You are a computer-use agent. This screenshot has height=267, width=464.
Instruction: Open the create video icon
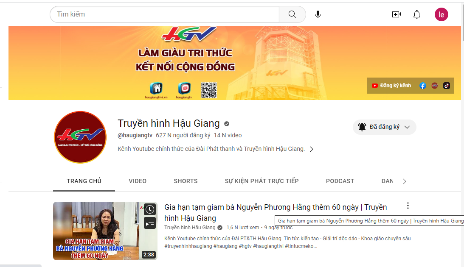click(x=396, y=14)
